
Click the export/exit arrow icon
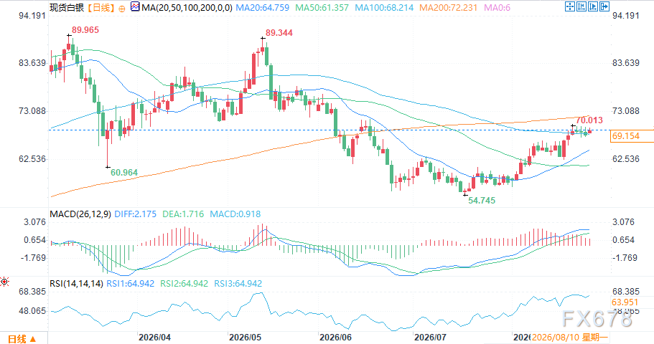pyautogui.click(x=604, y=6)
